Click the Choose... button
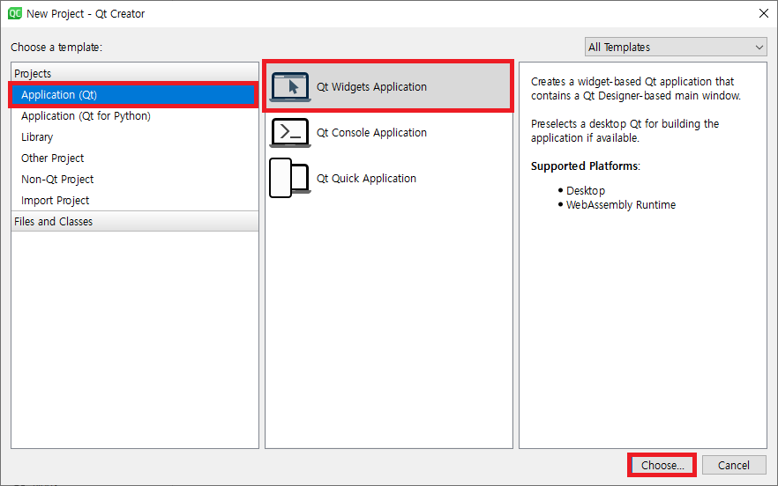The width and height of the screenshot is (778, 486). point(662,465)
